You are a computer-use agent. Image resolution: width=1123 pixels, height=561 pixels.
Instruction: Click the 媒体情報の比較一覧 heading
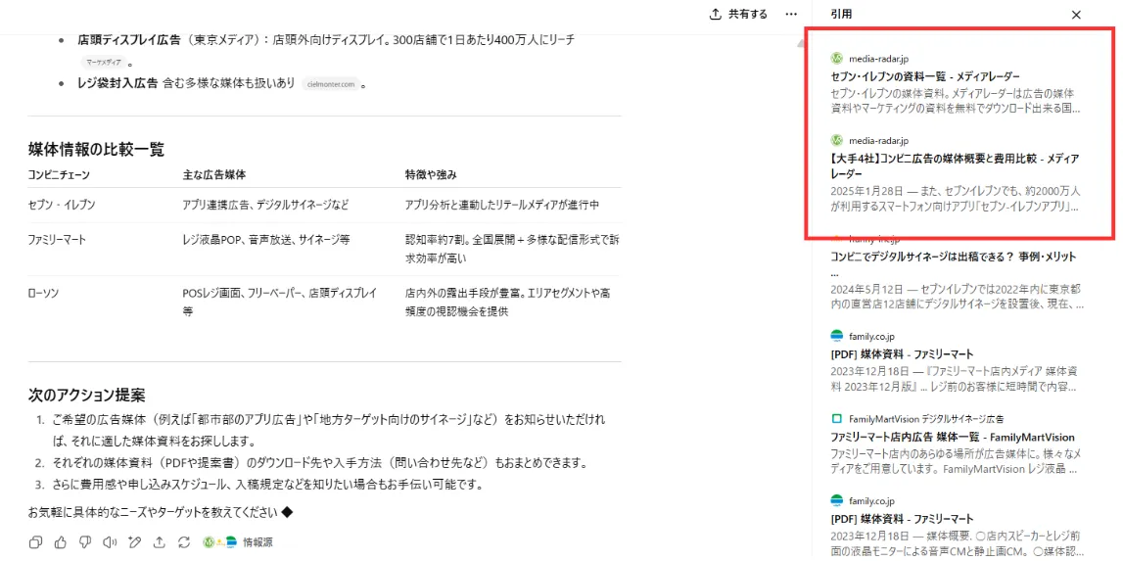(x=96, y=149)
